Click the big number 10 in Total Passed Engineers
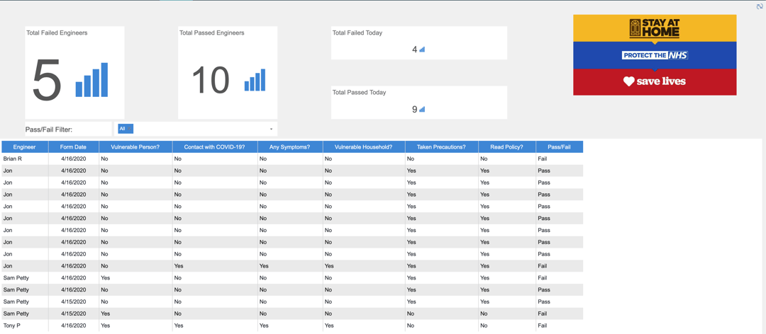 pyautogui.click(x=211, y=81)
